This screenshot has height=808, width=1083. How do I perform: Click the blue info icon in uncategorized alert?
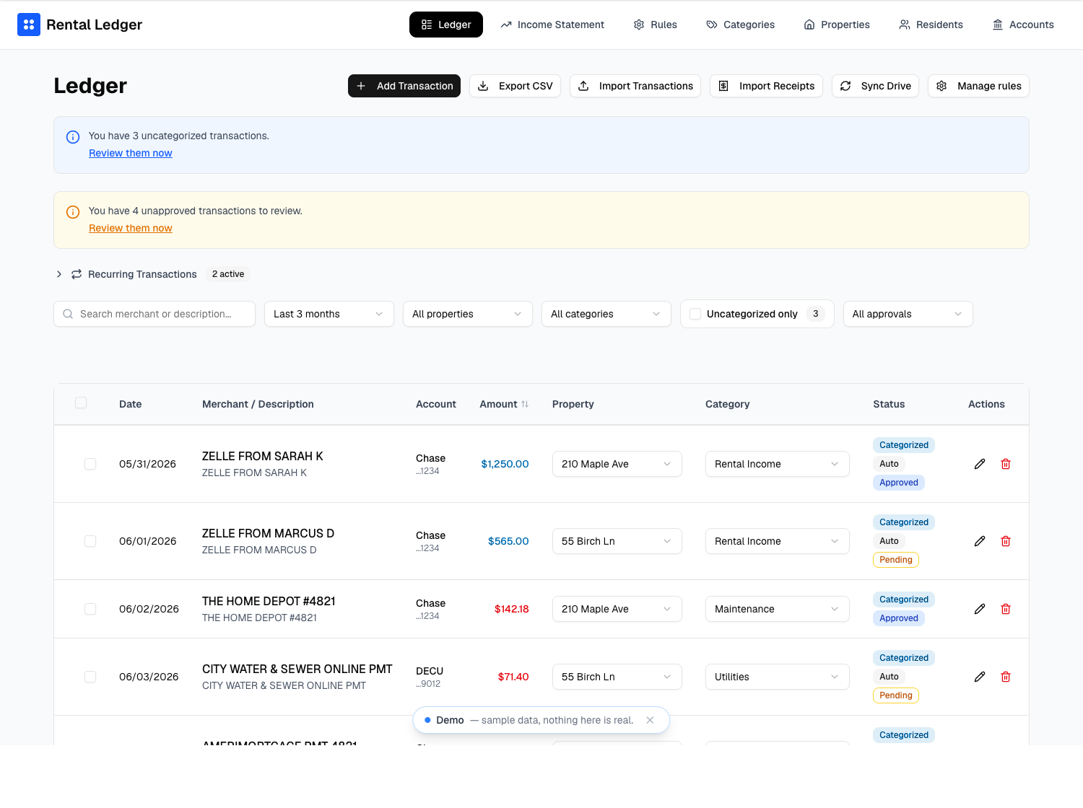[x=73, y=137]
